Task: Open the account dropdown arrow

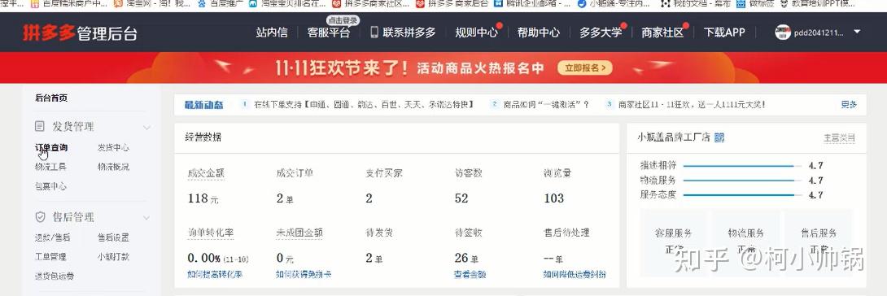Action: [857, 32]
